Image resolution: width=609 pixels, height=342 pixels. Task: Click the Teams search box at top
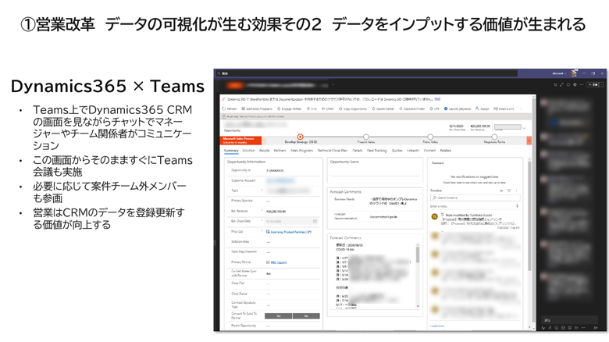click(x=367, y=73)
